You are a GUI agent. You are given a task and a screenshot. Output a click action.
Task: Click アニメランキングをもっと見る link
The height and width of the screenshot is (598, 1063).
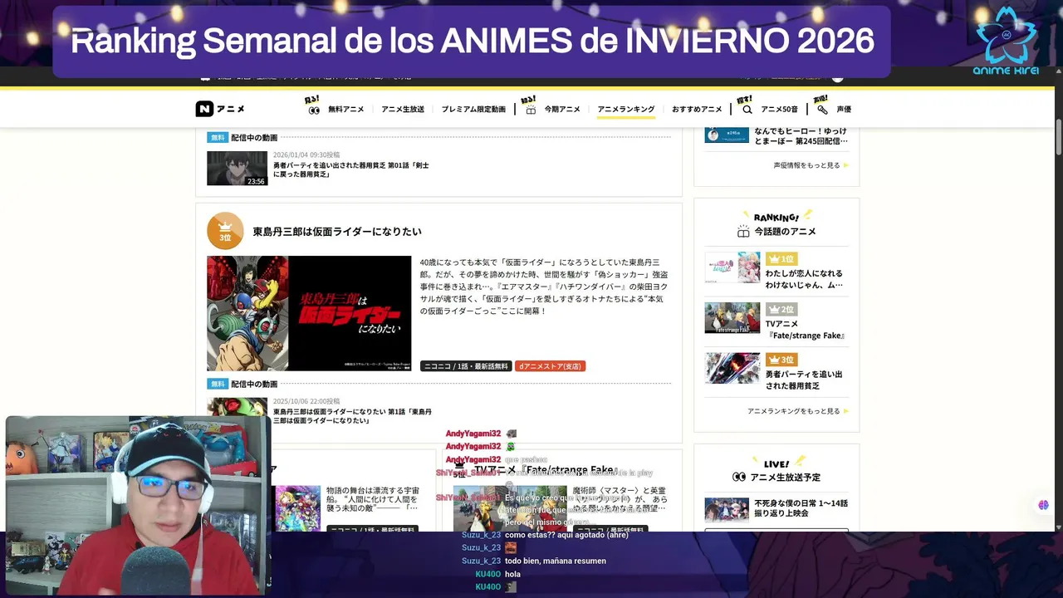point(793,411)
